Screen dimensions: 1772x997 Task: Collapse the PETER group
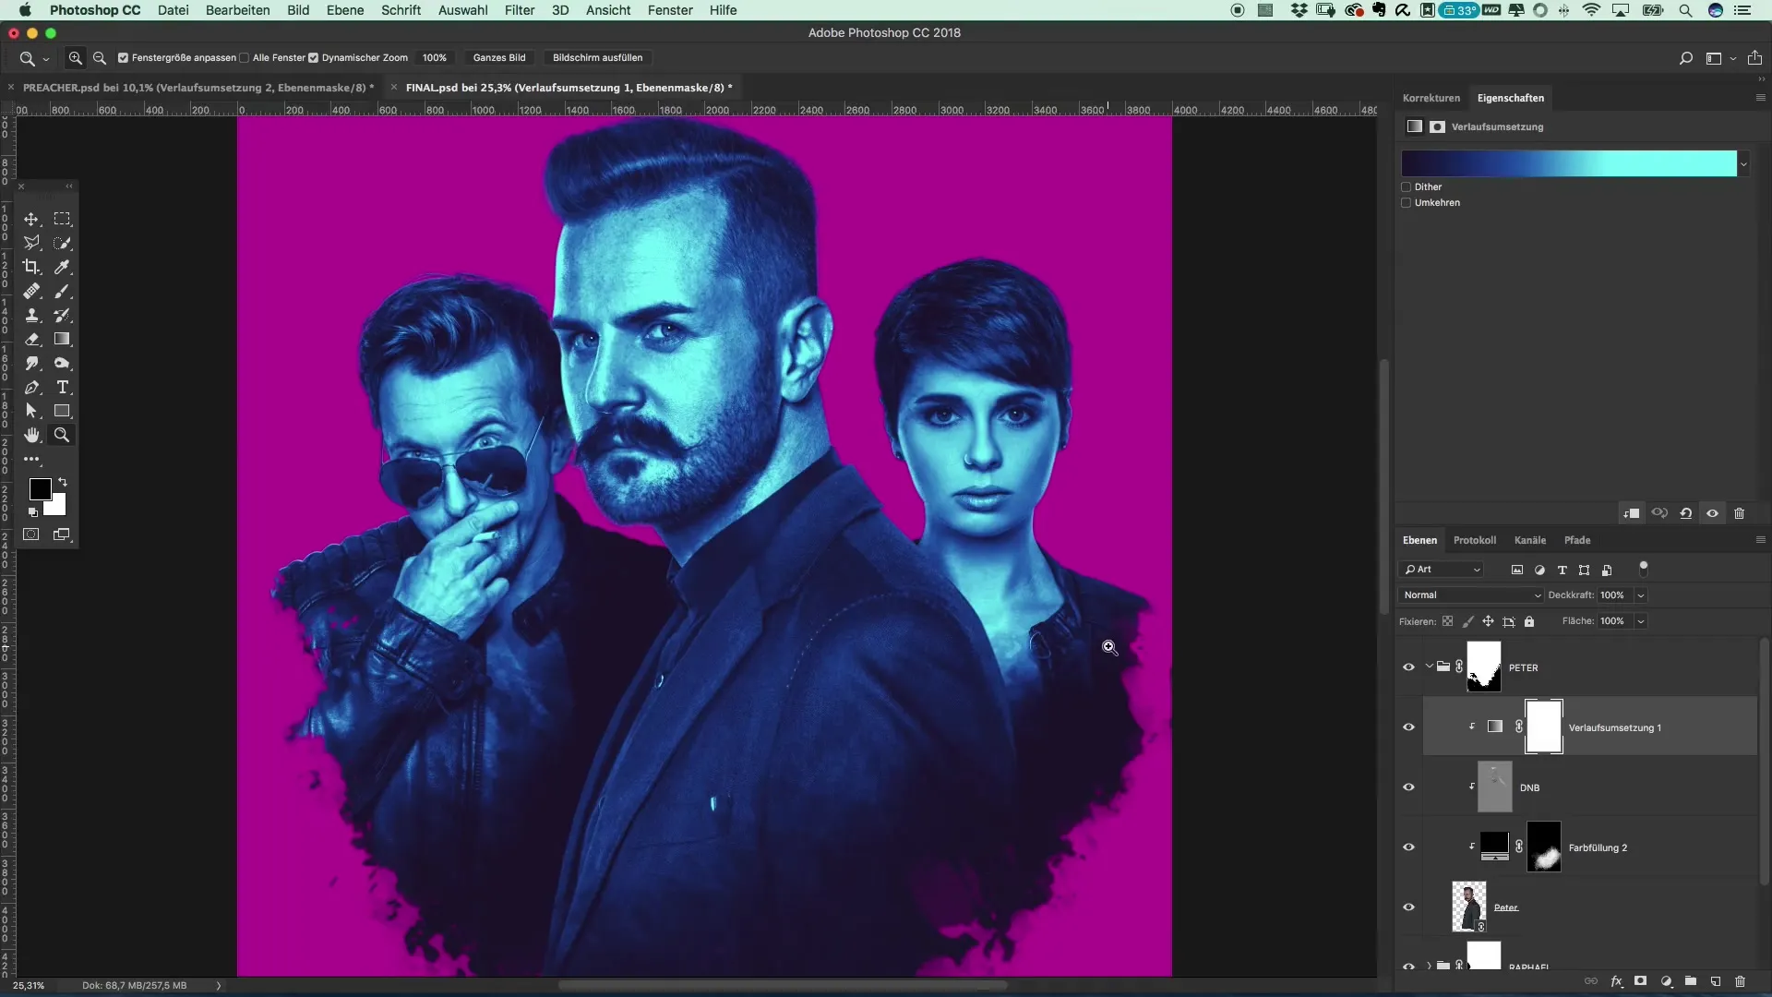1429,667
